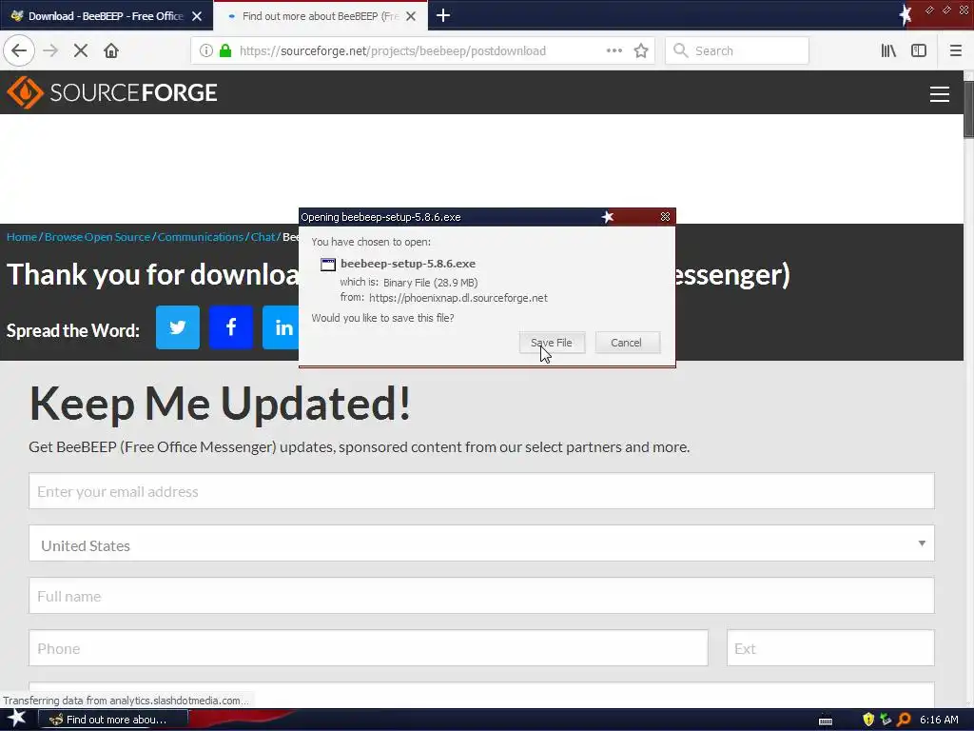Bookmark this page with the star icon
This screenshot has height=731, width=974.
[x=641, y=50]
